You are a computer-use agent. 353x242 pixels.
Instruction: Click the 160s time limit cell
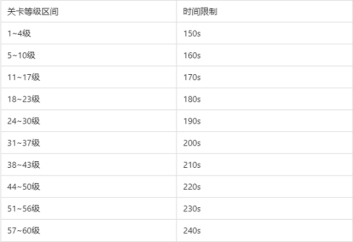192,55
